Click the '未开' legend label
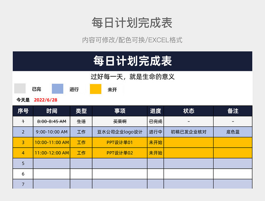265x201 pixels. pyautogui.click(x=112, y=90)
